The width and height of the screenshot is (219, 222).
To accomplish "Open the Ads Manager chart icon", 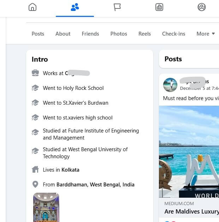I will pos(159,7).
